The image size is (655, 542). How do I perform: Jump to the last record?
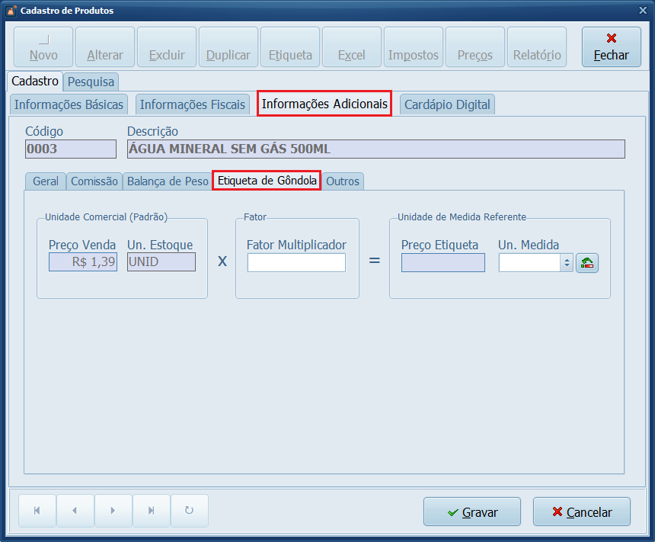pos(151,512)
